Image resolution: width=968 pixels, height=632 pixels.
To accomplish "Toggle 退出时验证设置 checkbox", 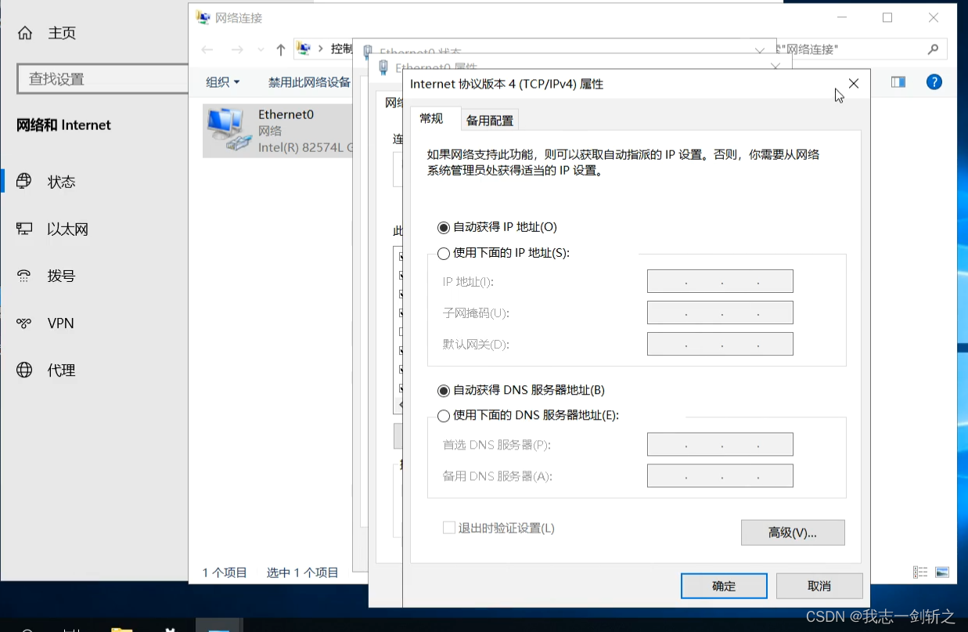I will (x=449, y=528).
